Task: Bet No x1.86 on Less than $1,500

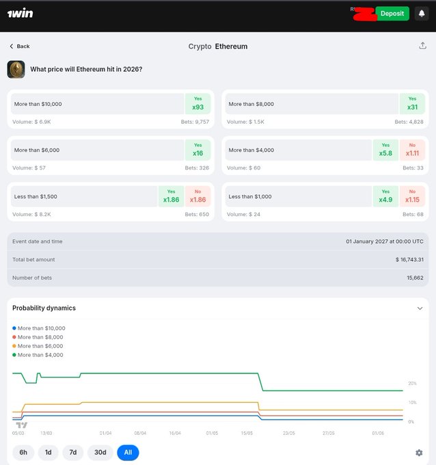Action: click(197, 196)
